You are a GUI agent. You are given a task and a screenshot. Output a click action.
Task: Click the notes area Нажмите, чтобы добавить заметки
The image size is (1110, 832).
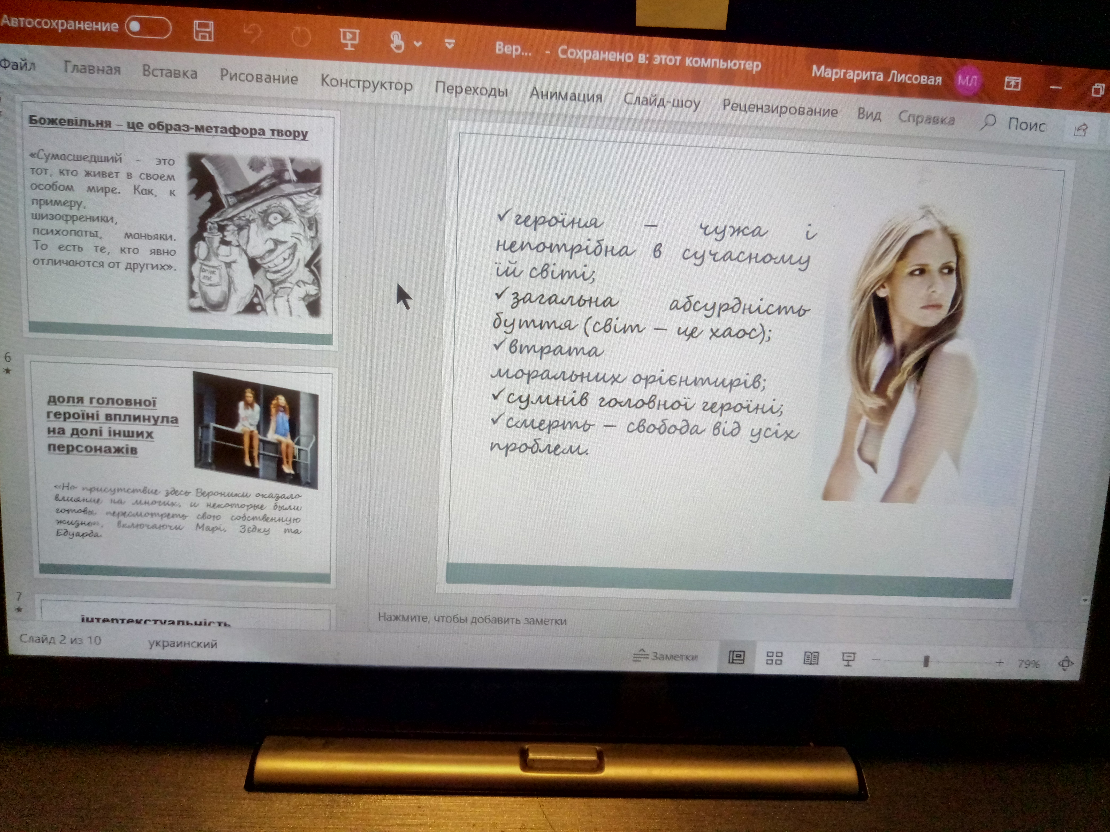tap(472, 620)
